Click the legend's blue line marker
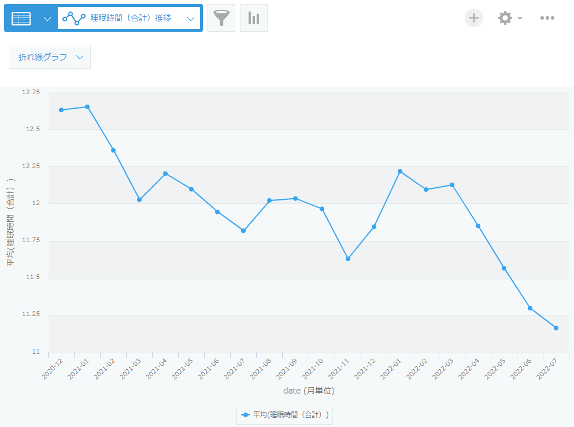Viewport: 574px width, 427px height. click(x=246, y=415)
